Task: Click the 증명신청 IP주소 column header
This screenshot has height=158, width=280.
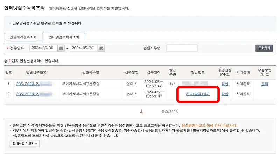Action: [225, 72]
